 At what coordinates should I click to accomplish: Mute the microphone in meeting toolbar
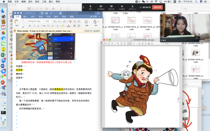90,7
